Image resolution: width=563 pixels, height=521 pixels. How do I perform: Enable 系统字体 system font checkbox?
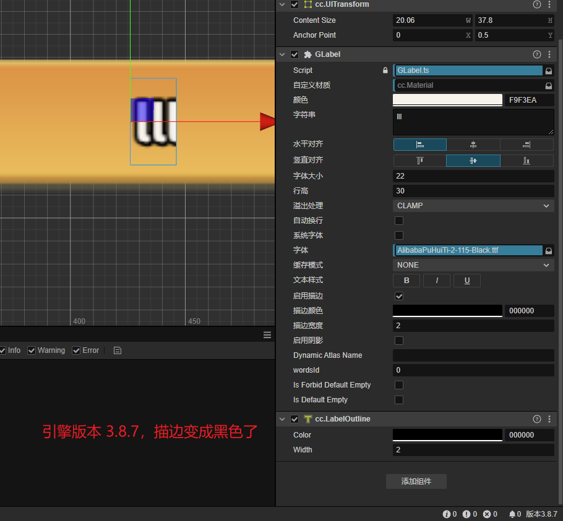(399, 235)
